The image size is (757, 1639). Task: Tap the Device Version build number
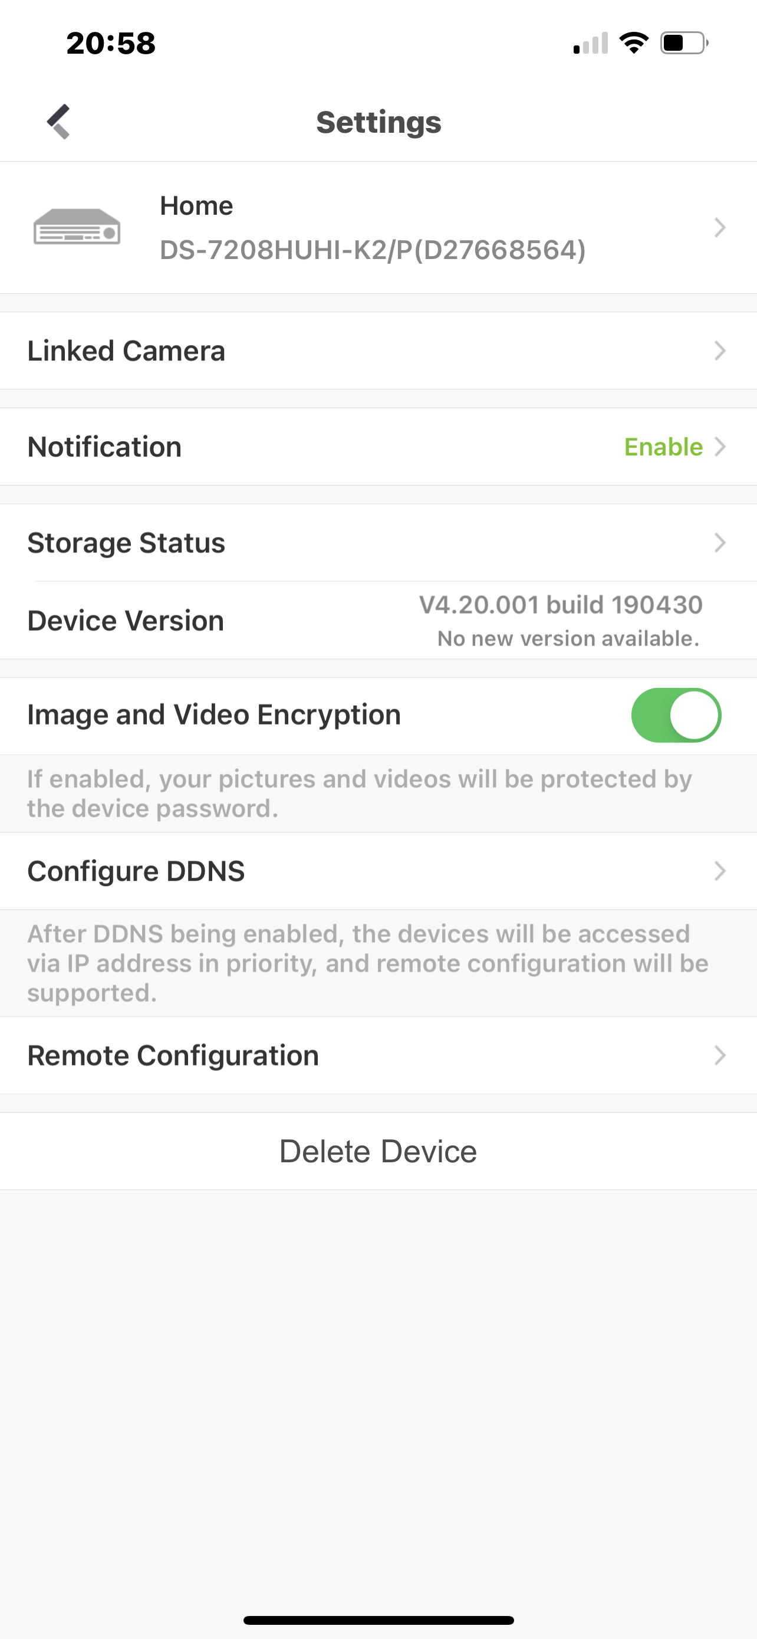pyautogui.click(x=561, y=604)
